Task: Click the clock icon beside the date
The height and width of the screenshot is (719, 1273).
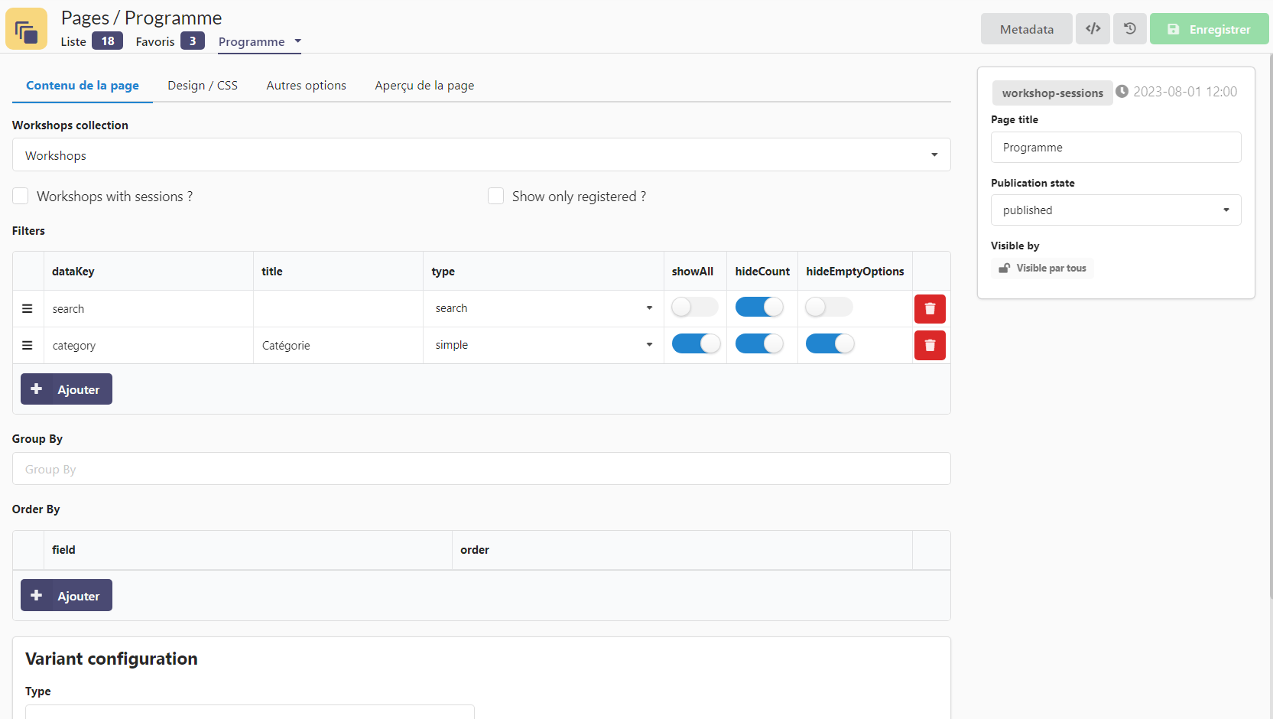Action: [x=1122, y=92]
